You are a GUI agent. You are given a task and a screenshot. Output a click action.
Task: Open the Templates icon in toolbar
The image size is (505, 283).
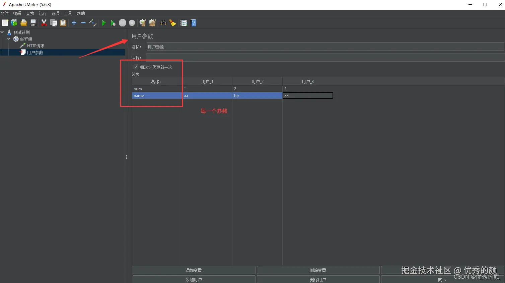[x=14, y=23]
